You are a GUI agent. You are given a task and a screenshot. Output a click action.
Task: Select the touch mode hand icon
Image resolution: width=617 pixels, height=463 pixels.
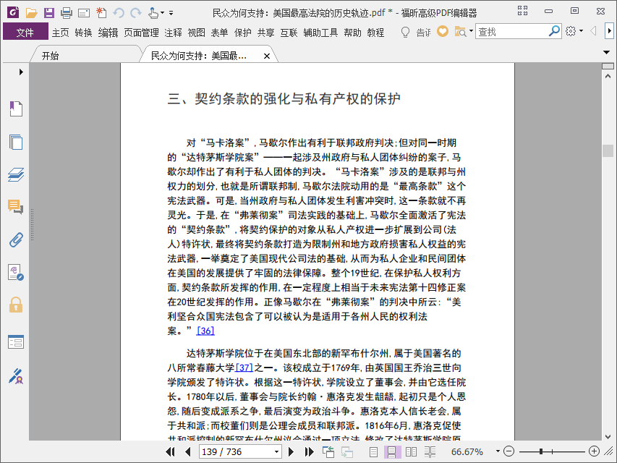point(153,13)
